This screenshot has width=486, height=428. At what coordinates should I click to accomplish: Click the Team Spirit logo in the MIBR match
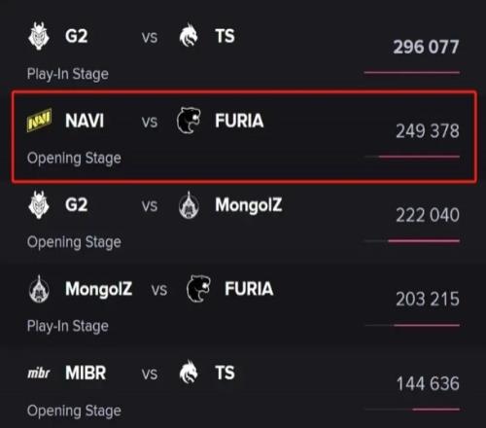[x=189, y=372]
